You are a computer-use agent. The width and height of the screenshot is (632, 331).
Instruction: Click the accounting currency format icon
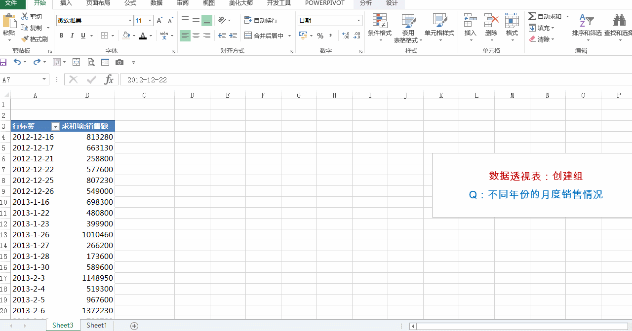303,36
